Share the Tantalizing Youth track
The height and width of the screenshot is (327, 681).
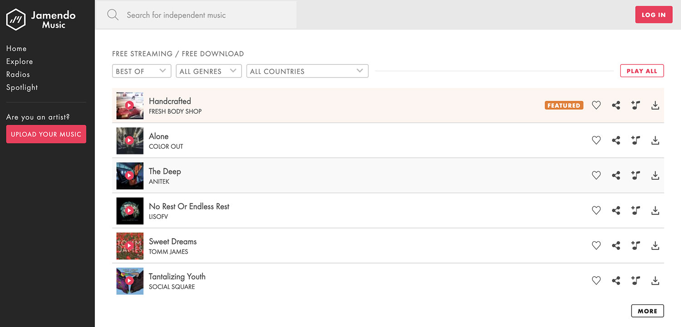point(616,281)
